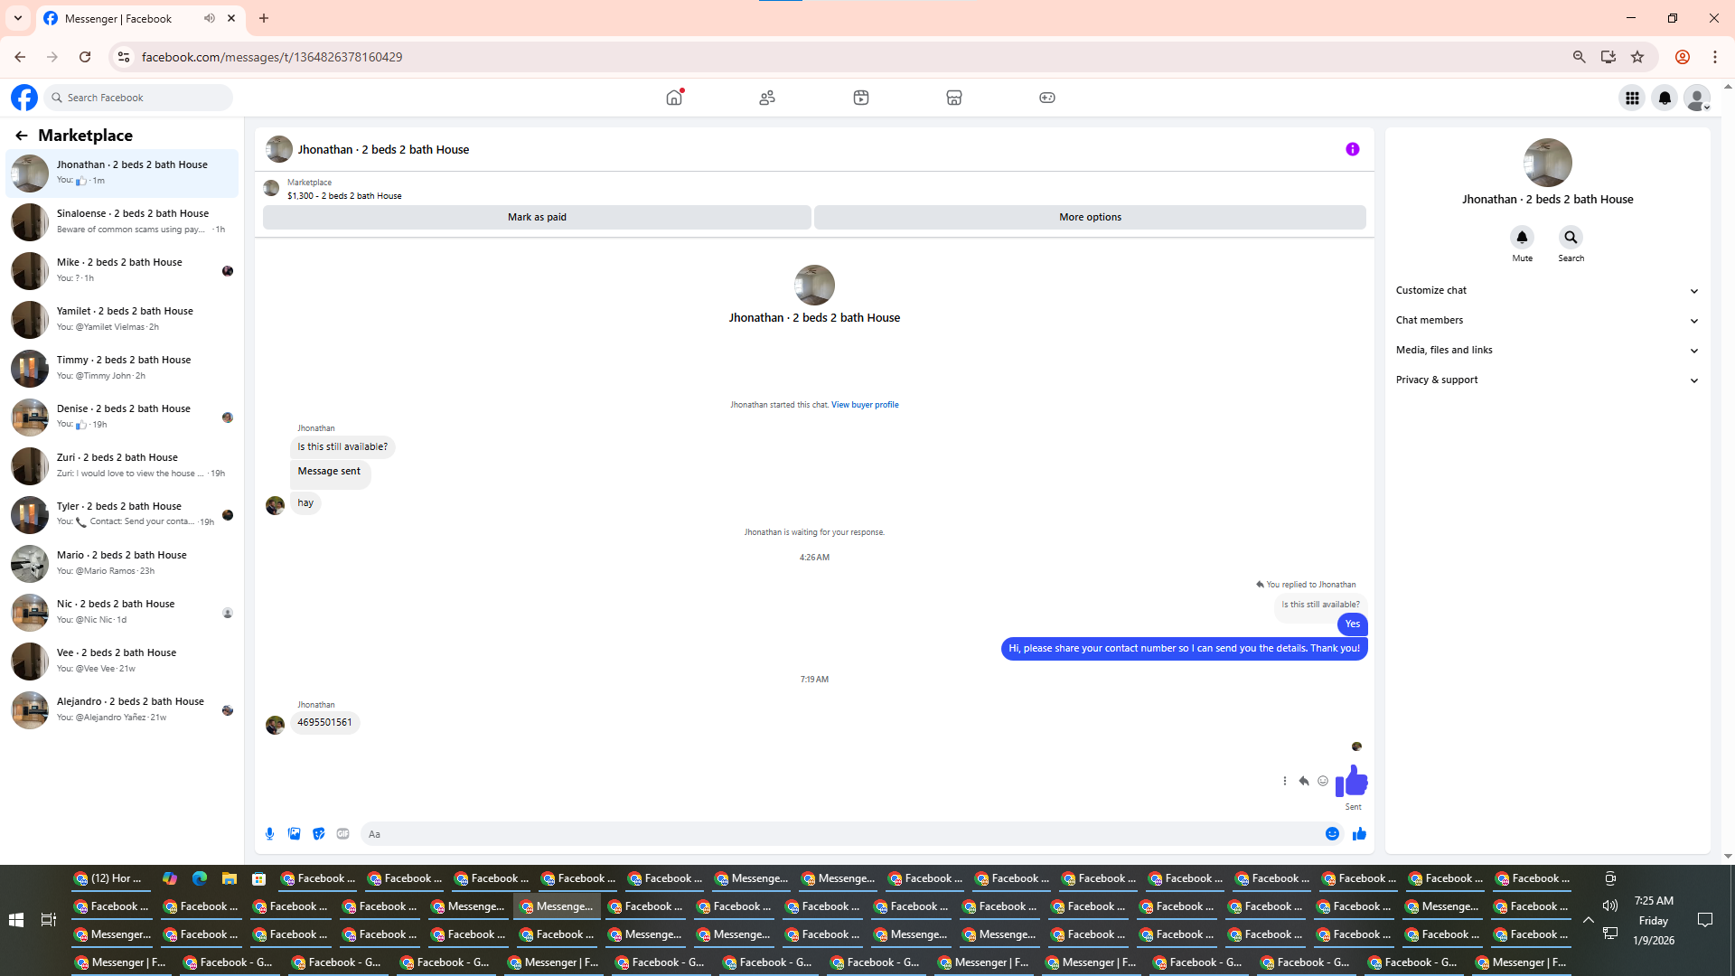Open the View buyer profile link

point(864,405)
